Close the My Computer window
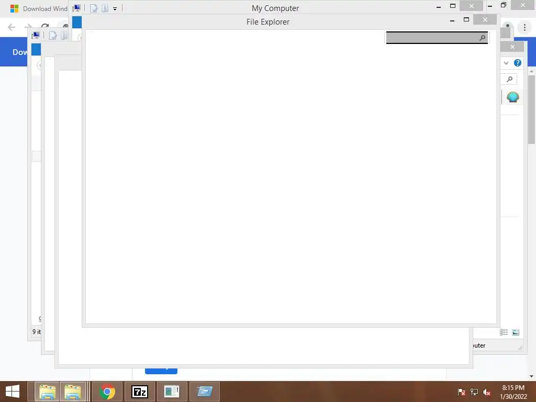 (472, 6)
